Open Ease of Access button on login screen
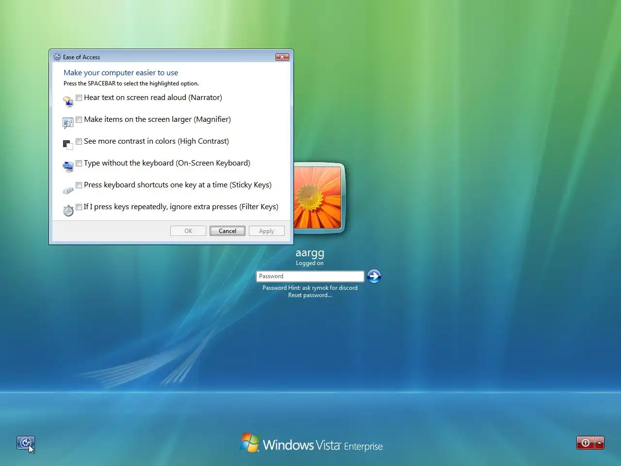 [x=26, y=443]
